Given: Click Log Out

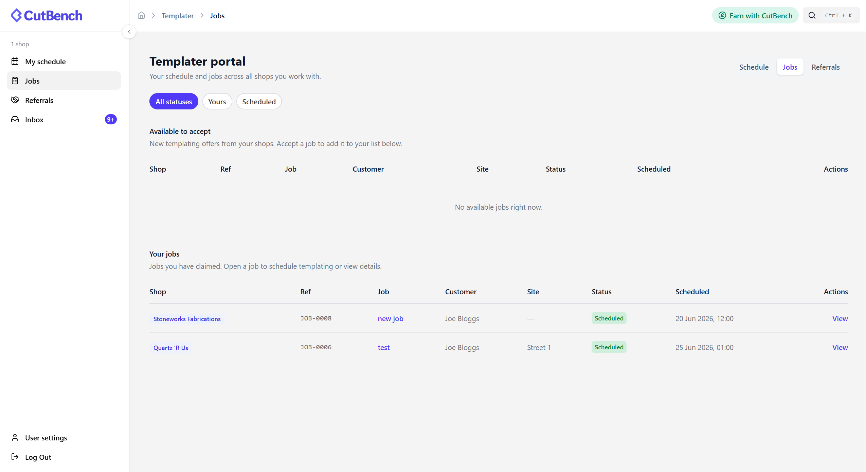Looking at the screenshot, I should [x=64, y=457].
